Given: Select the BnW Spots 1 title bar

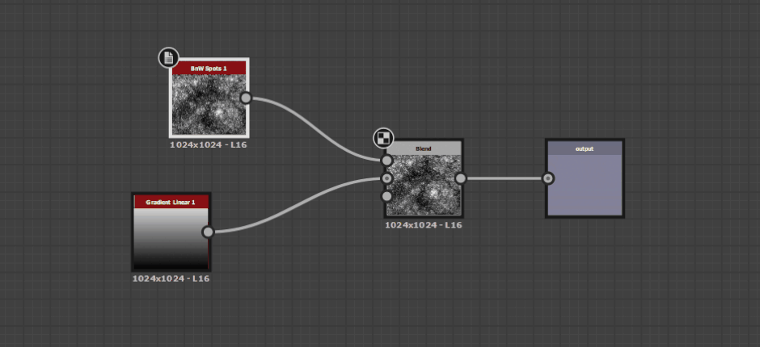Looking at the screenshot, I should coord(209,69).
